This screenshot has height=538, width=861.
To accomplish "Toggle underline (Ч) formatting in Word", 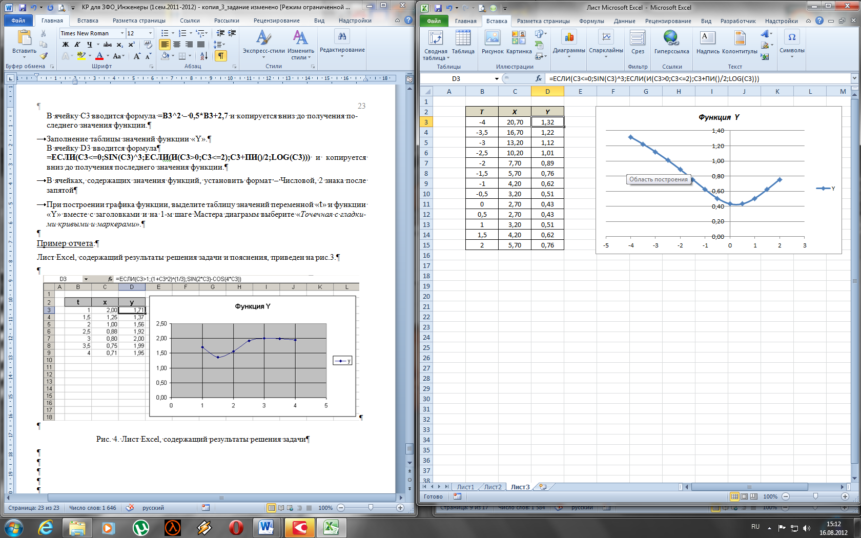I will click(x=89, y=45).
